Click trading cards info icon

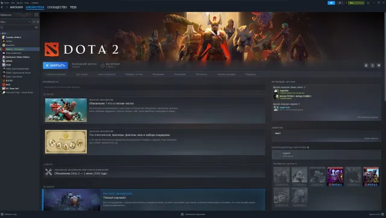tap(308, 147)
